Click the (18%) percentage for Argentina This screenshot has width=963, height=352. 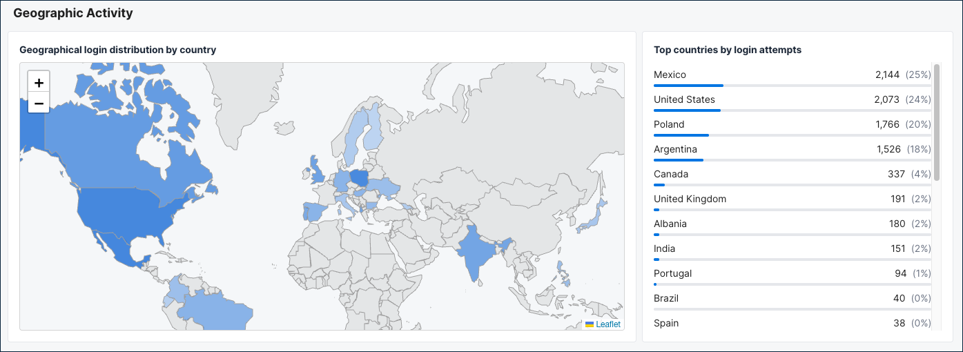click(918, 149)
